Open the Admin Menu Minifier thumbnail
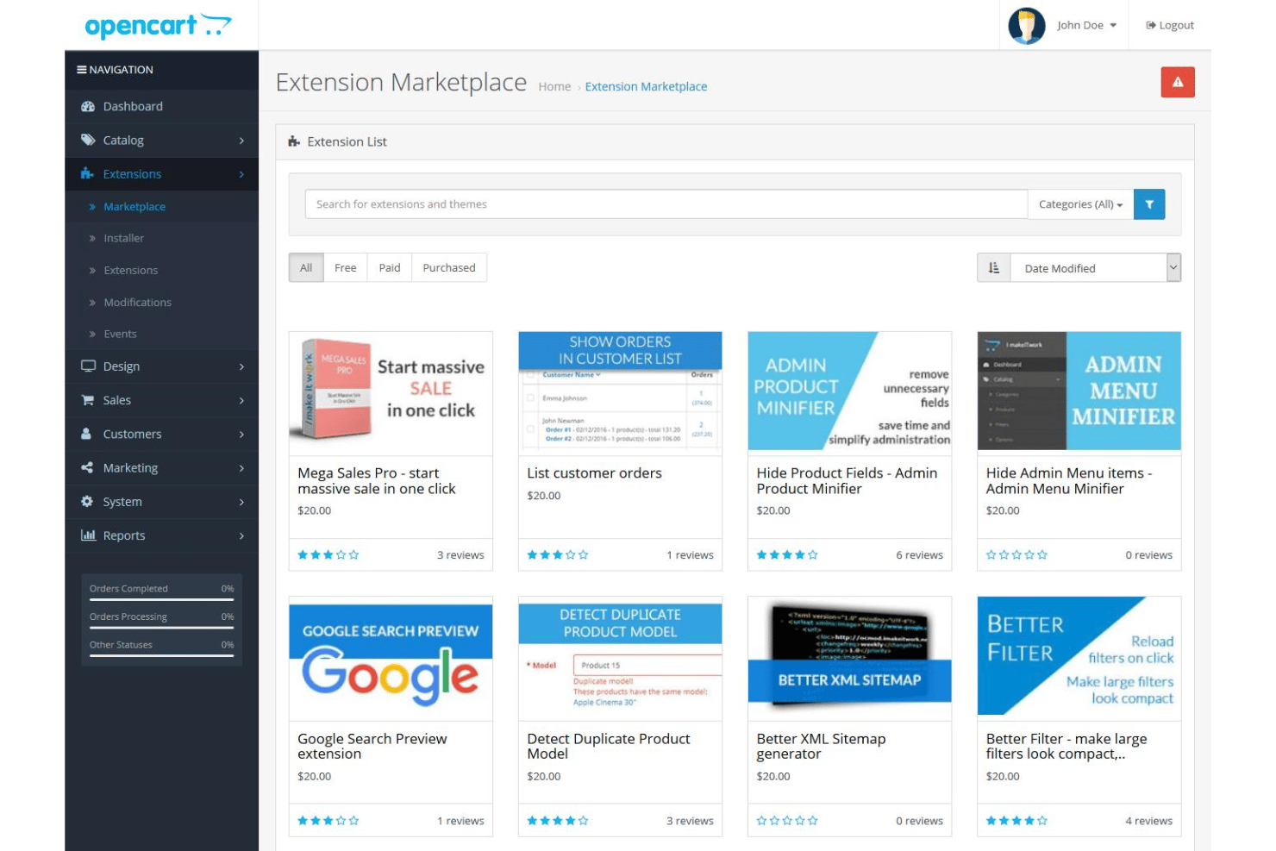 click(x=1079, y=391)
